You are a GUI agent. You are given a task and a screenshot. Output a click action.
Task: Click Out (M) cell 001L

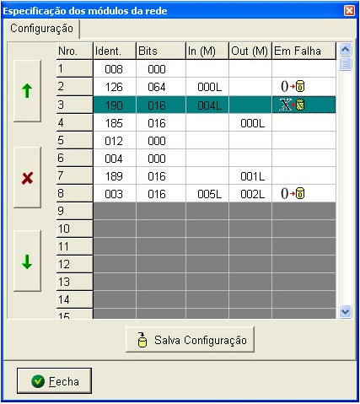250,175
